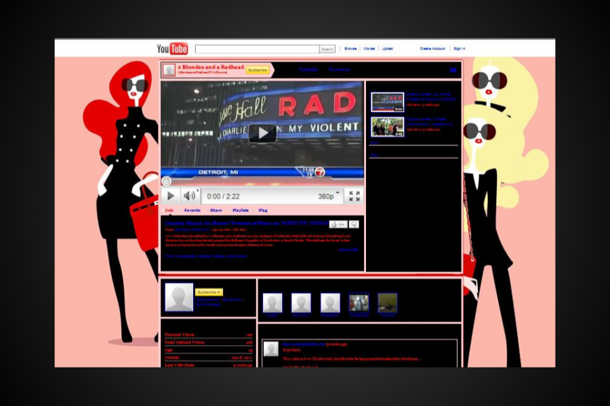Click the Create Account link
610x406 pixels.
(x=432, y=49)
